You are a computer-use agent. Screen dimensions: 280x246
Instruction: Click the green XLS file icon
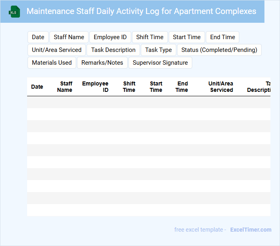[x=14, y=12]
